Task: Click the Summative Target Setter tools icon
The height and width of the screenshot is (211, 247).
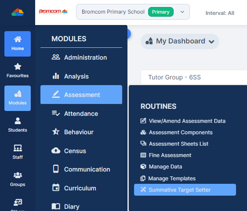Action: click(x=143, y=190)
